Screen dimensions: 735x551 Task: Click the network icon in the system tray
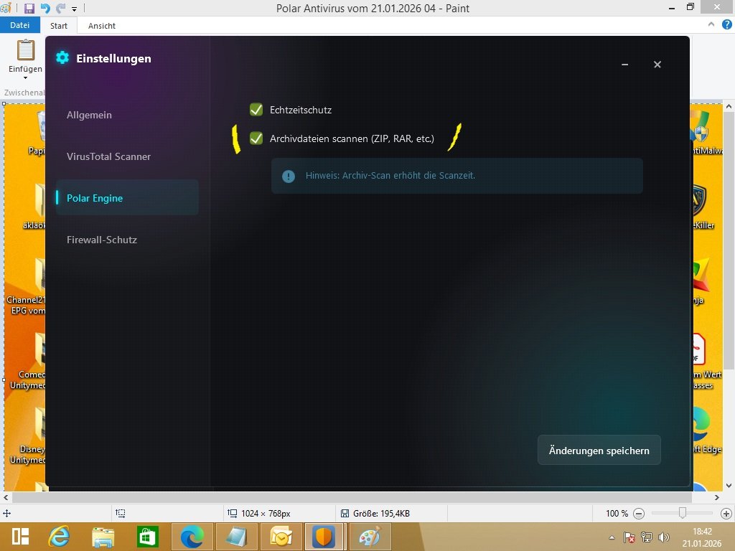(647, 537)
